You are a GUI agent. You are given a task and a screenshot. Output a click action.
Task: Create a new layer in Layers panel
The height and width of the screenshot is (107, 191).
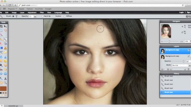[185, 69]
